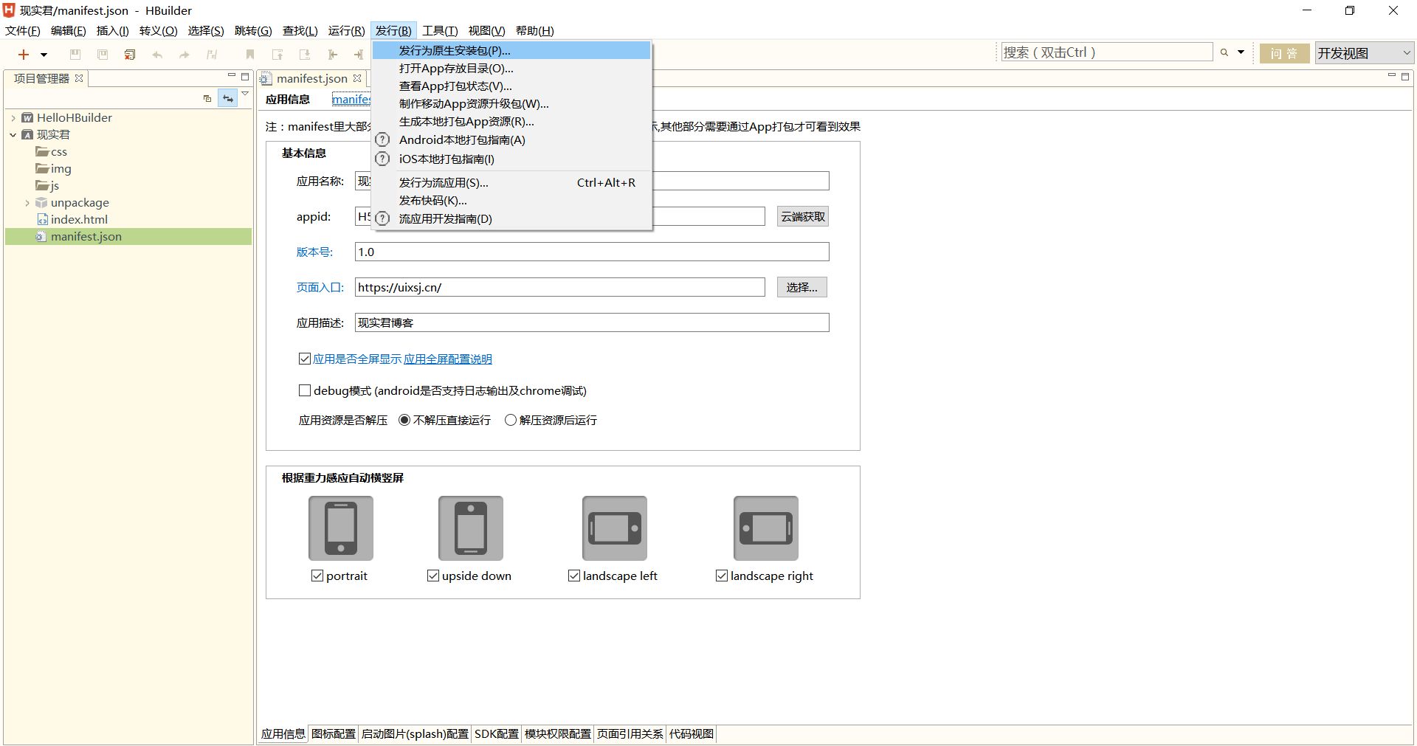
Task: Click the Undo arrow icon
Action: click(157, 55)
